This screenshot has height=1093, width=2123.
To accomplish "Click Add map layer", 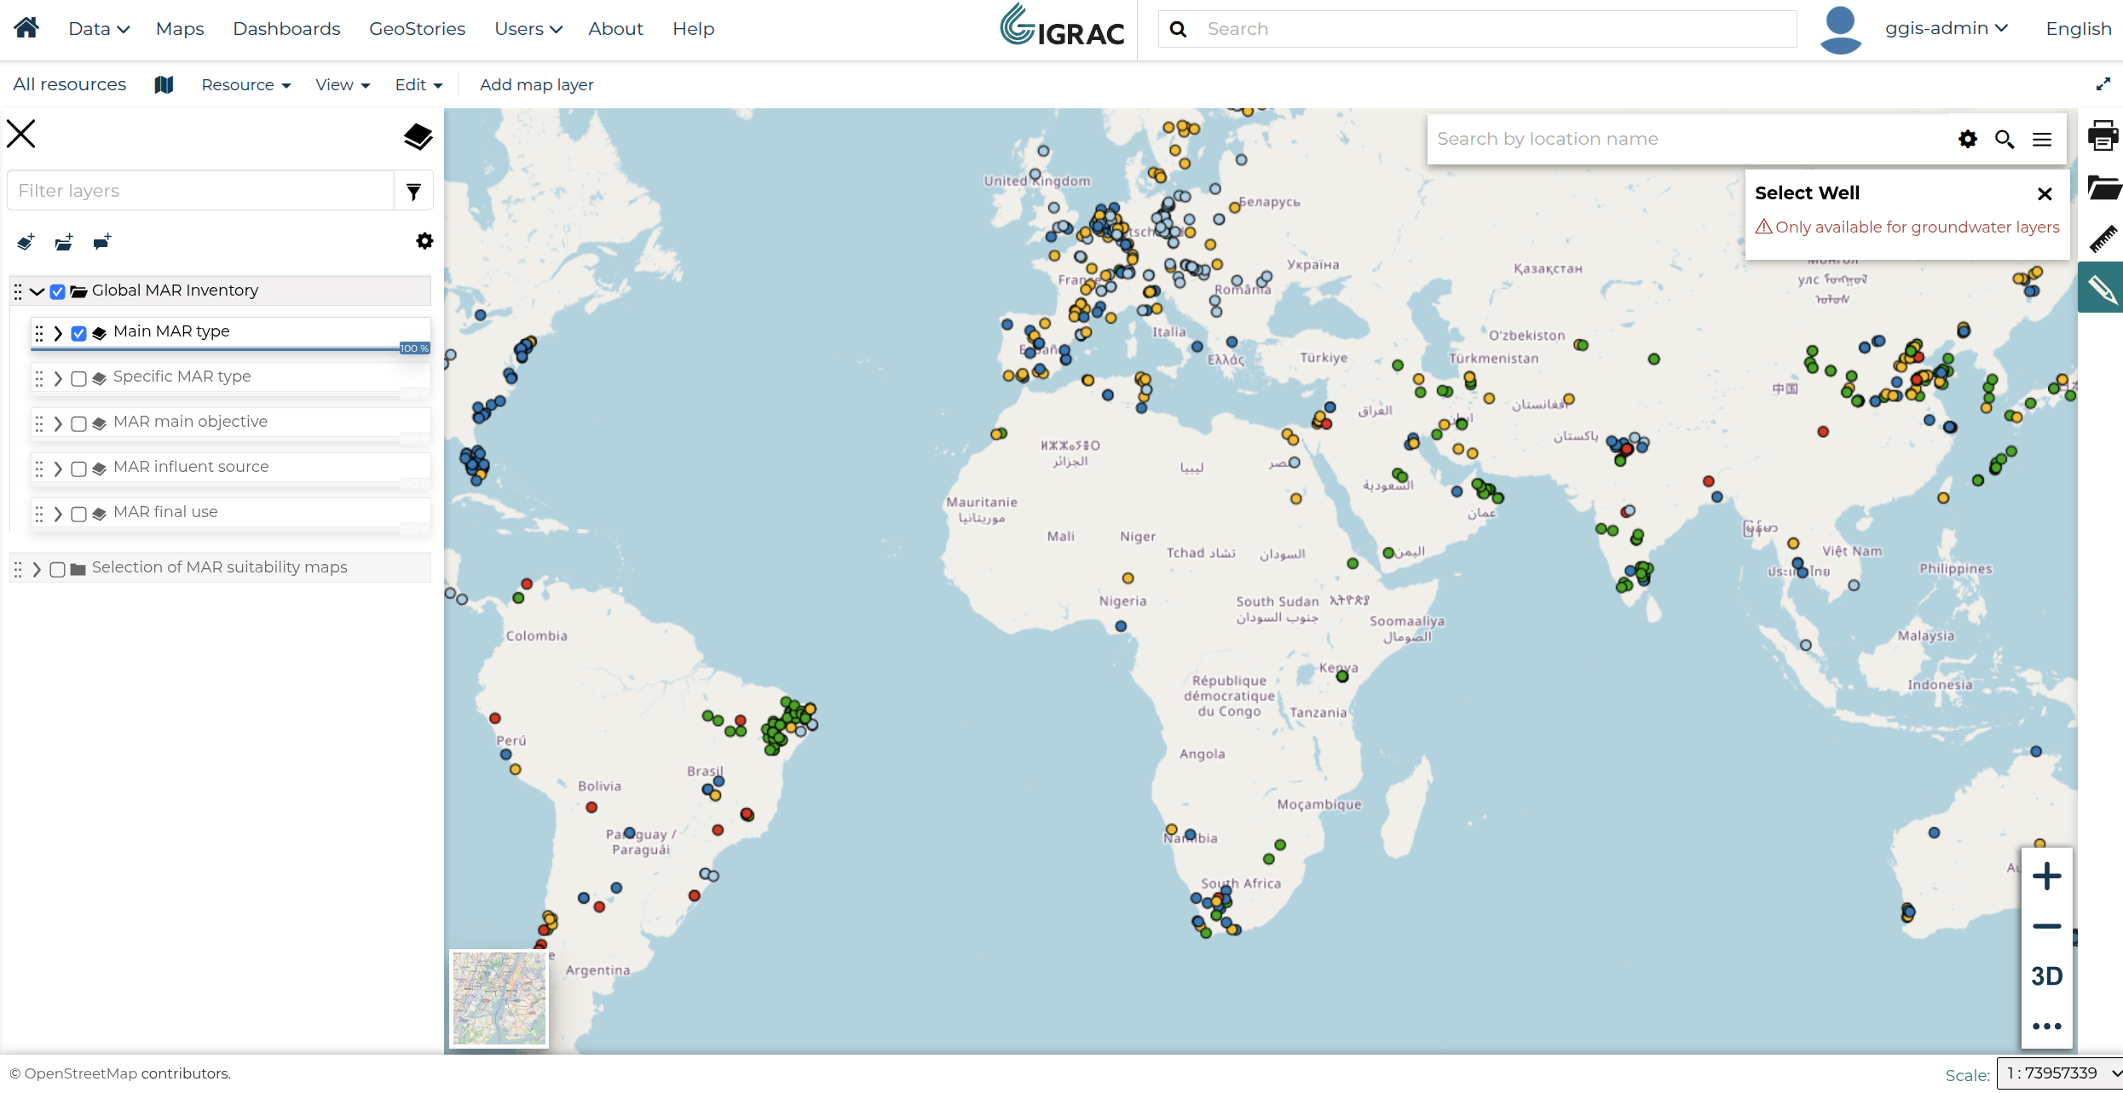I will tap(536, 84).
